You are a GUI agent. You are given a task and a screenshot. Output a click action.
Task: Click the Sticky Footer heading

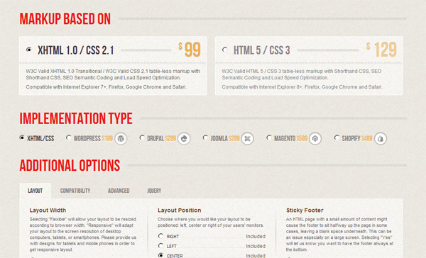305,211
